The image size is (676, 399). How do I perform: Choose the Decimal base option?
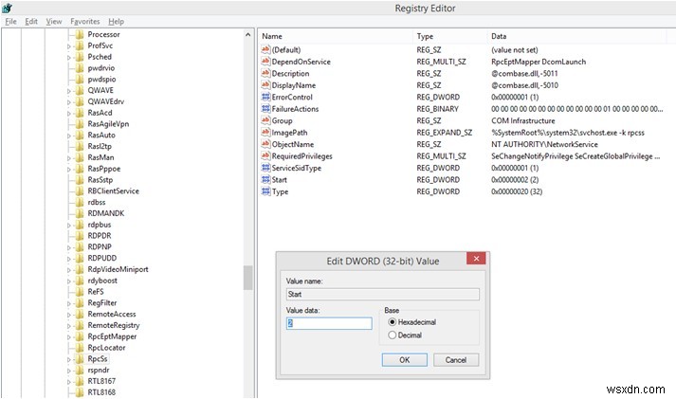click(392, 335)
